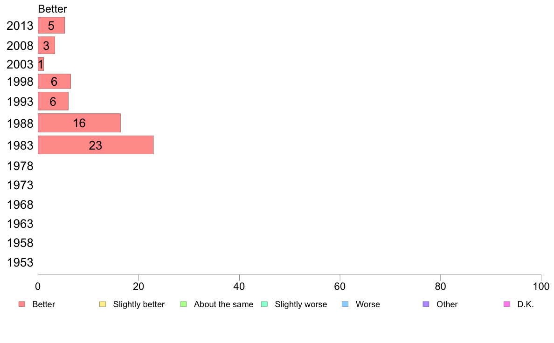The width and height of the screenshot is (554, 343).
Task: Select the 1983 bar showing 23
Action: [96, 145]
